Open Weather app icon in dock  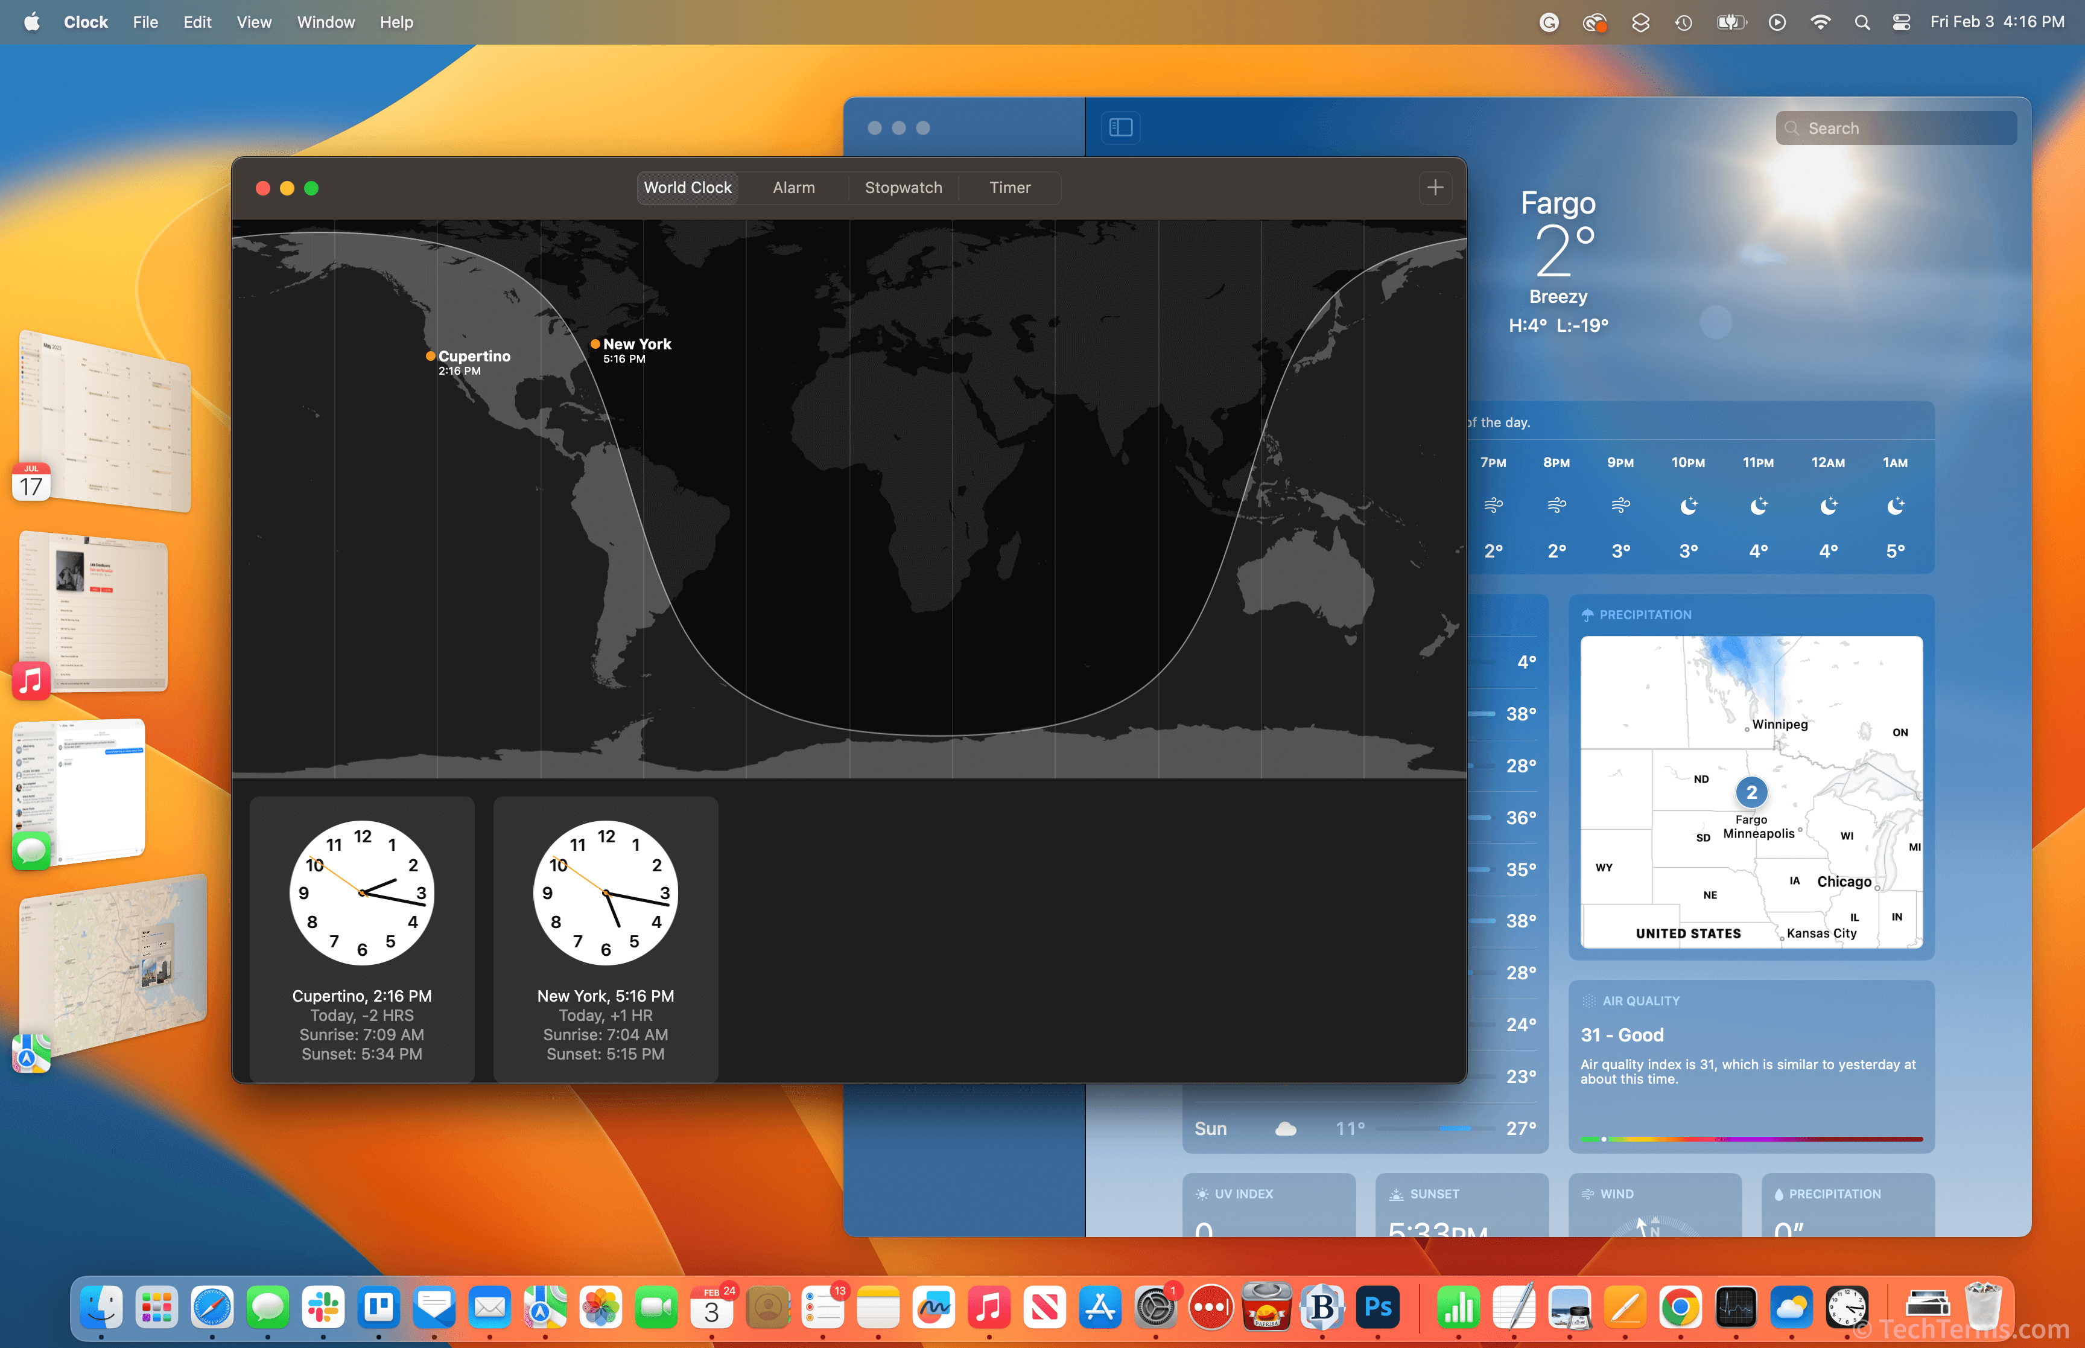point(1792,1308)
